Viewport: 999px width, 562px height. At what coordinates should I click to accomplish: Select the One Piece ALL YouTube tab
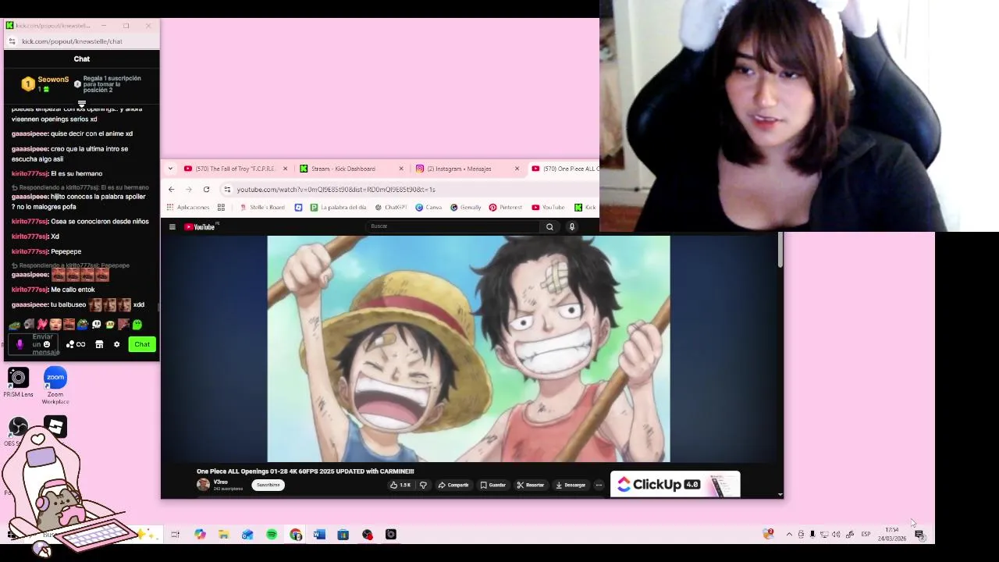(563, 169)
